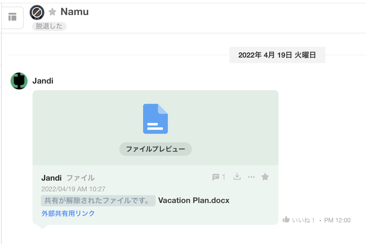366x244 pixels.
Task: Toggle the left sidebar panel icon
Action: pyautogui.click(x=12, y=17)
